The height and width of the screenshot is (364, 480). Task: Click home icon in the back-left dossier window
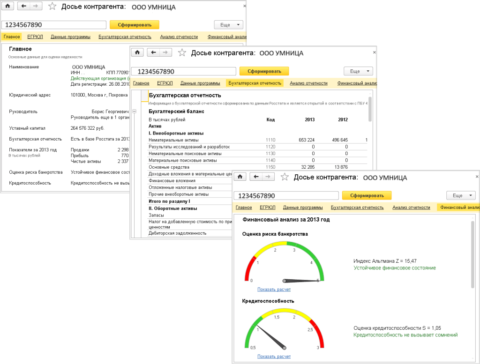click(8, 7)
